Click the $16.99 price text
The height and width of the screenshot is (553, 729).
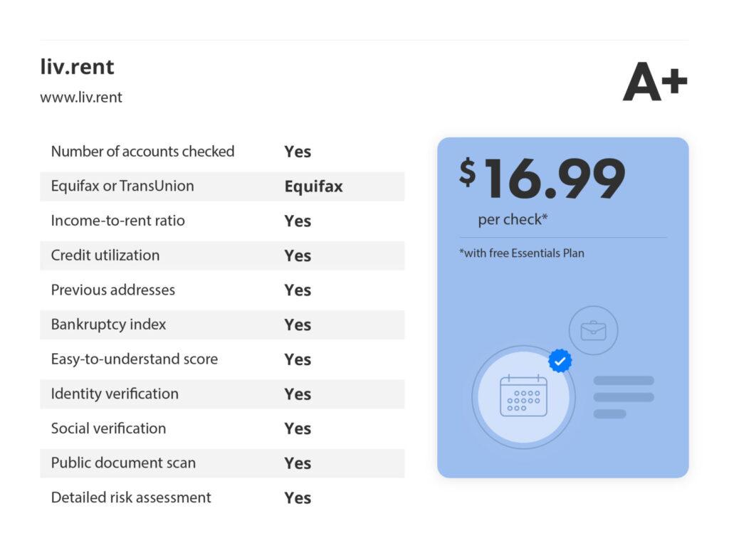click(x=542, y=179)
